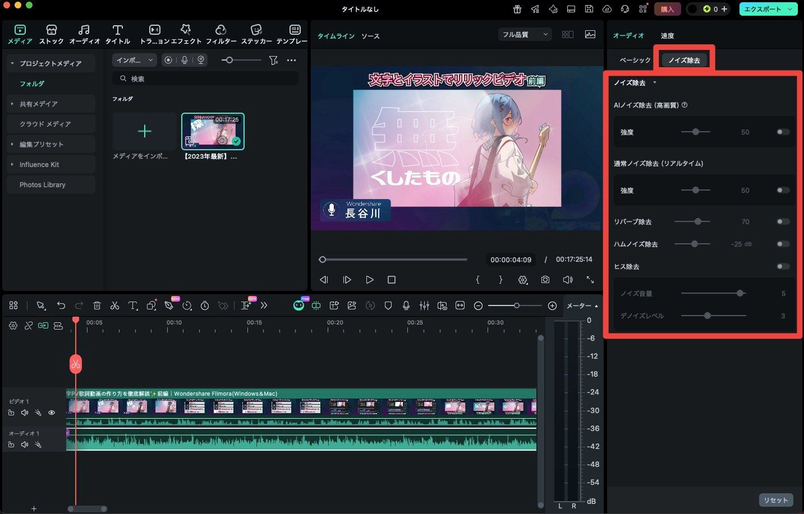Play the preview video
804x514 pixels.
[369, 279]
